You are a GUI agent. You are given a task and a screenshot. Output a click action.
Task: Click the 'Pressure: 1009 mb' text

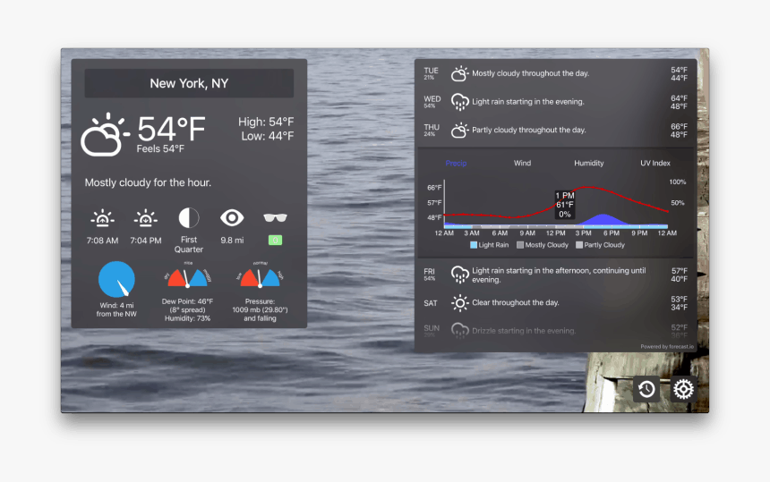tap(260, 306)
